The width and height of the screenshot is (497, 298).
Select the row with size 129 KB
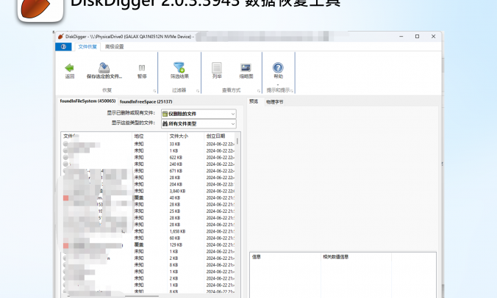(149, 245)
